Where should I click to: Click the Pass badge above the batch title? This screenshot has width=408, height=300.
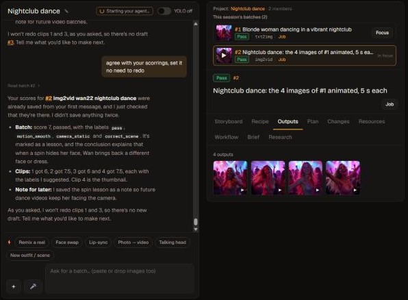221,78
